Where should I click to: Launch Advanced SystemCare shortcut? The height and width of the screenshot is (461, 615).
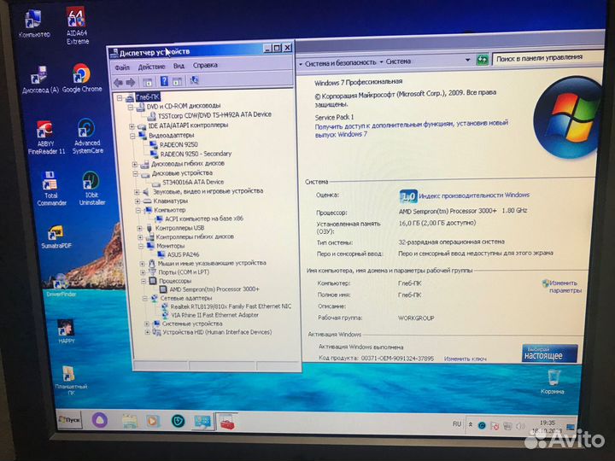(87, 136)
